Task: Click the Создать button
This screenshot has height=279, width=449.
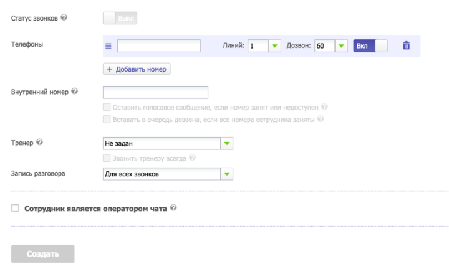Action: 43,254
